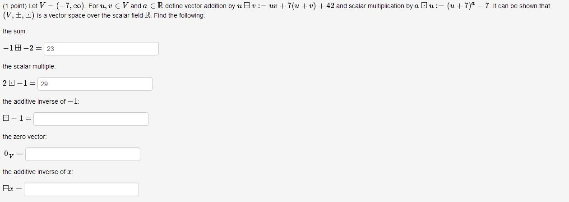Click the "the sum:" label text
This screenshot has height=202, width=569.
point(15,31)
